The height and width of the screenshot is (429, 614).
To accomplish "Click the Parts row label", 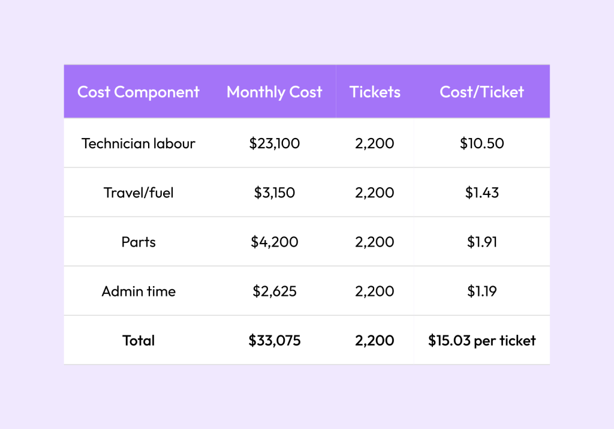I will [x=139, y=242].
